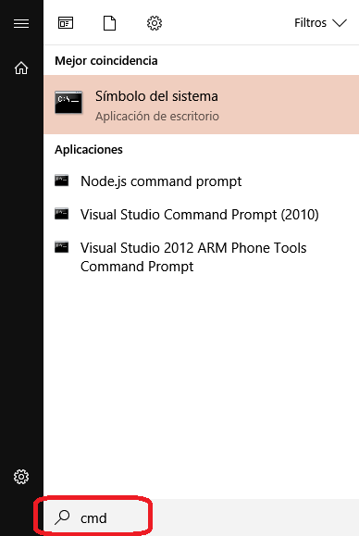Filter results by documents icon
359x536 pixels.
[109, 23]
